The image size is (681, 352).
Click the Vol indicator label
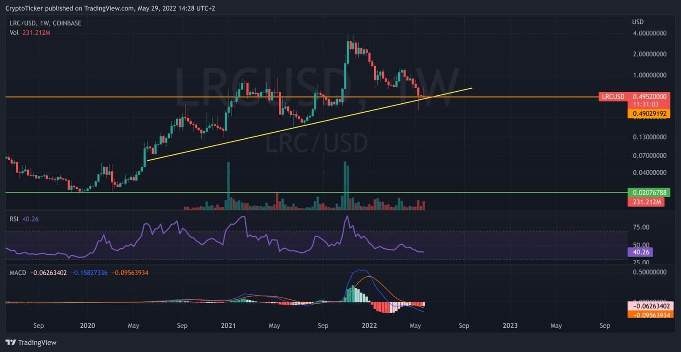click(14, 32)
